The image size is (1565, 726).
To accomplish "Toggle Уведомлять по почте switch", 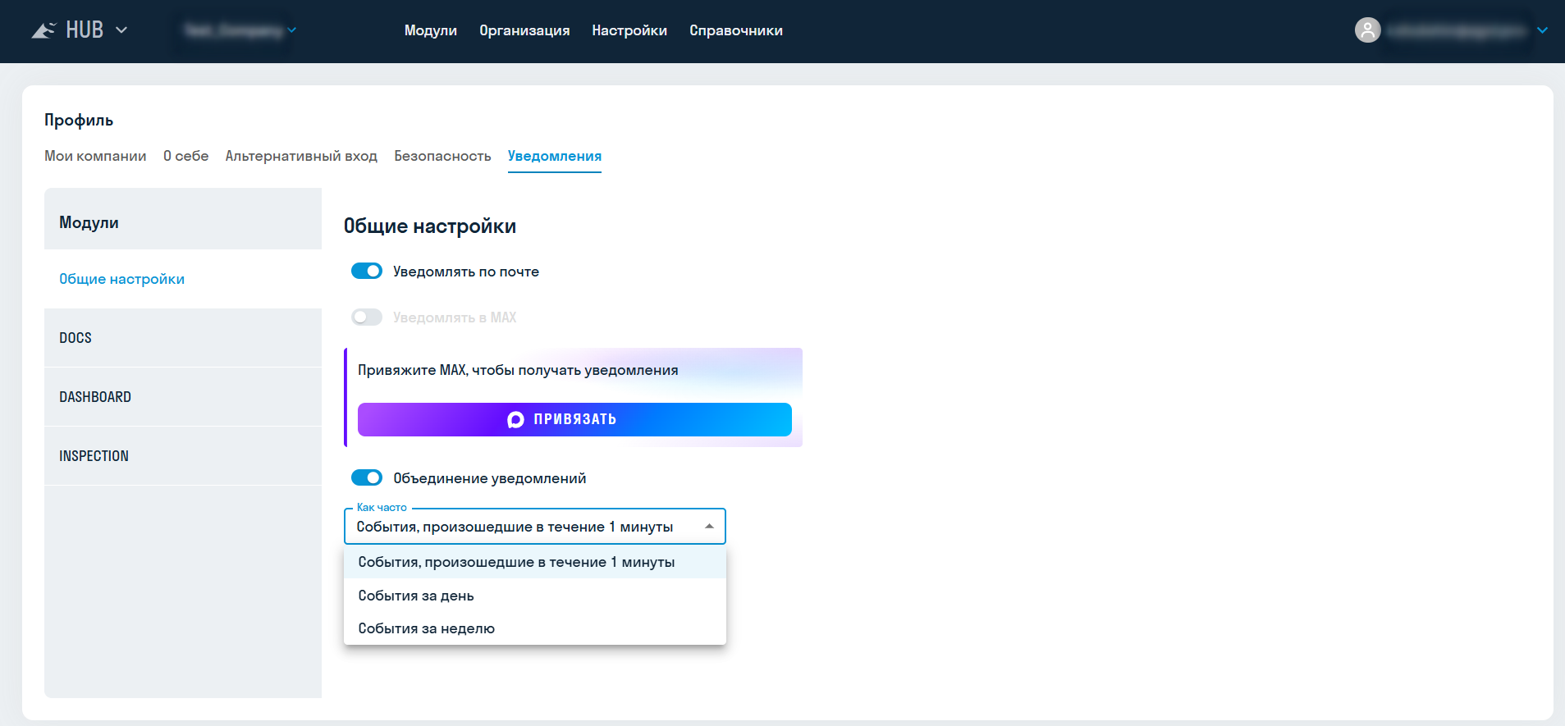I will 367,271.
